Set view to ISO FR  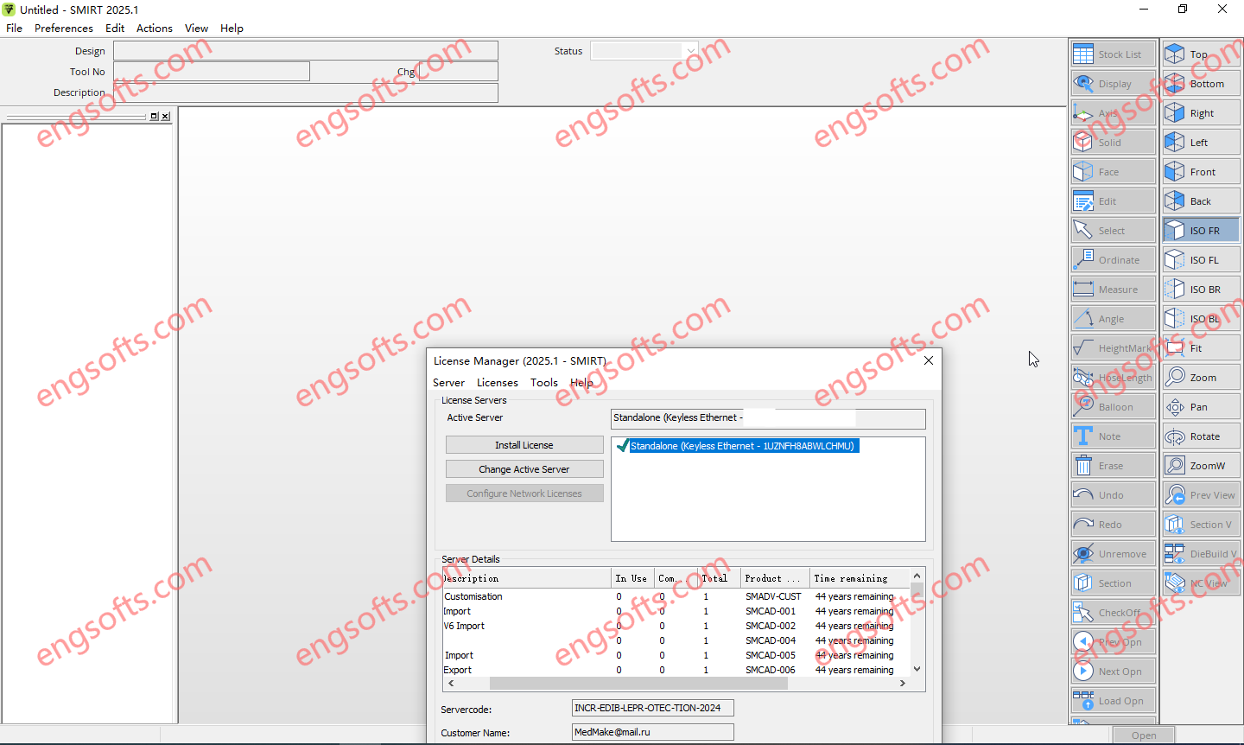pos(1201,231)
